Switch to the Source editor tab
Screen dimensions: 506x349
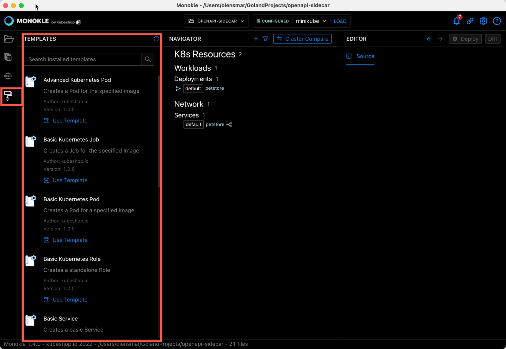(360, 56)
